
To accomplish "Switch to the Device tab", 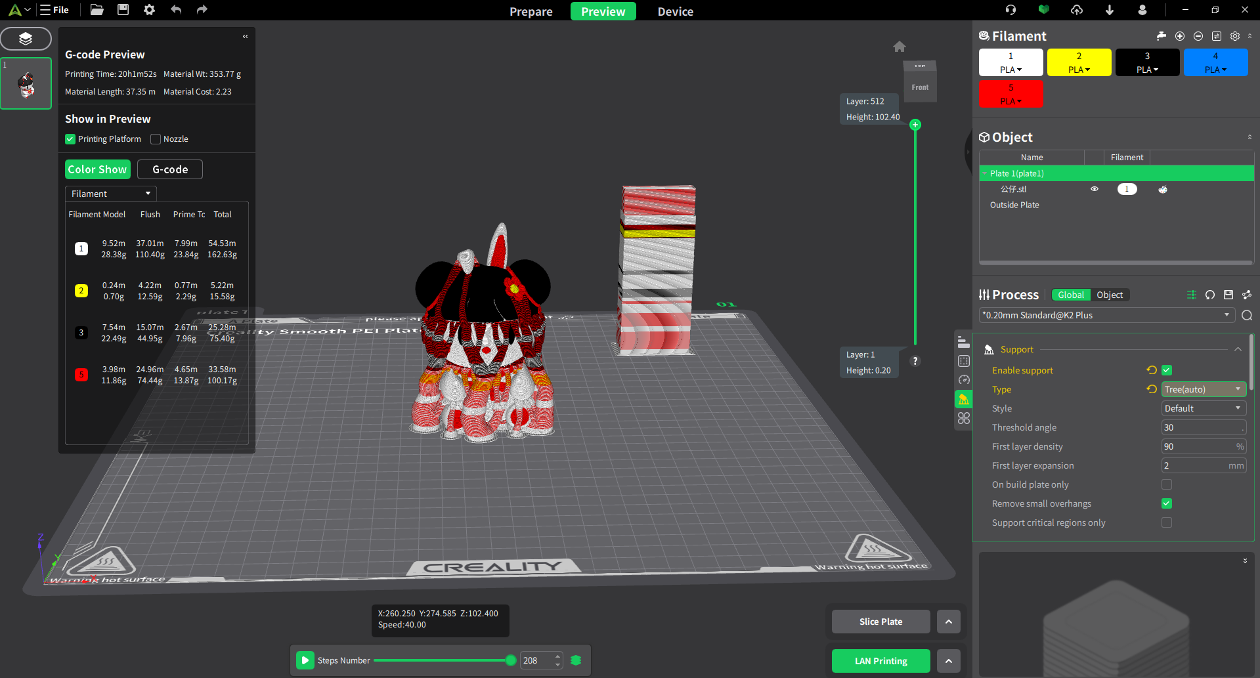I will [675, 12].
